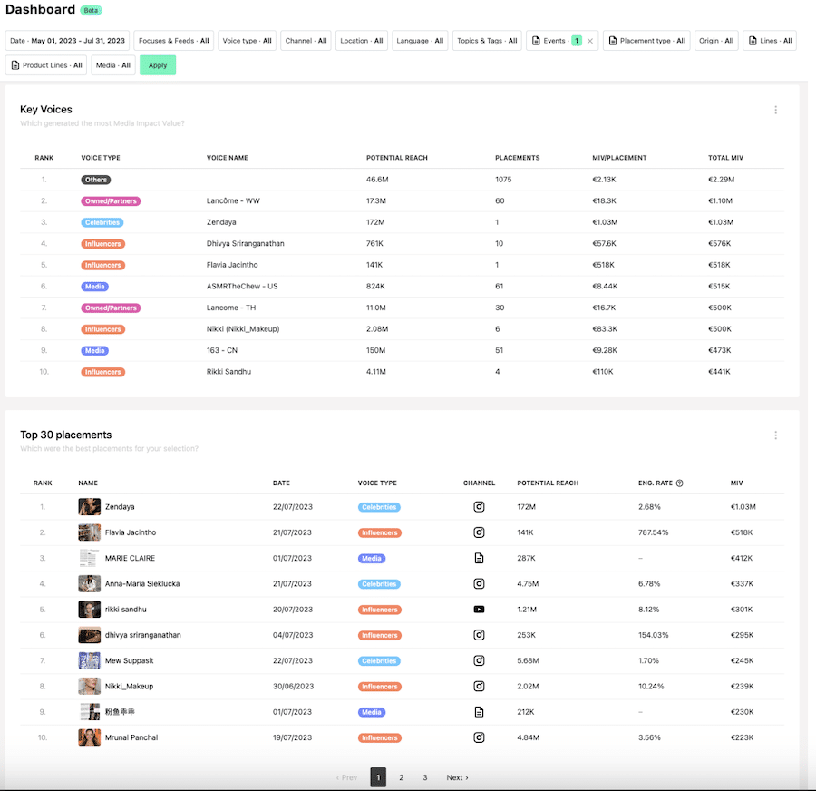
Task: Go to page 3 of placements
Action: pos(424,777)
